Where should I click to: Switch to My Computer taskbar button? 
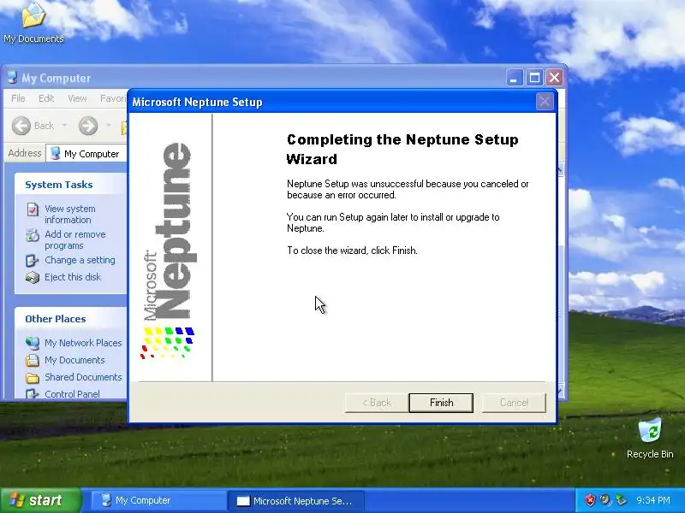pos(158,500)
